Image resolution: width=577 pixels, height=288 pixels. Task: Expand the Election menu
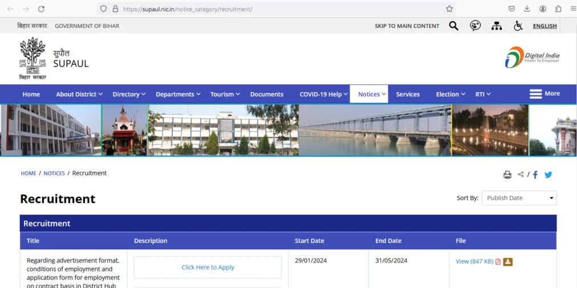450,94
